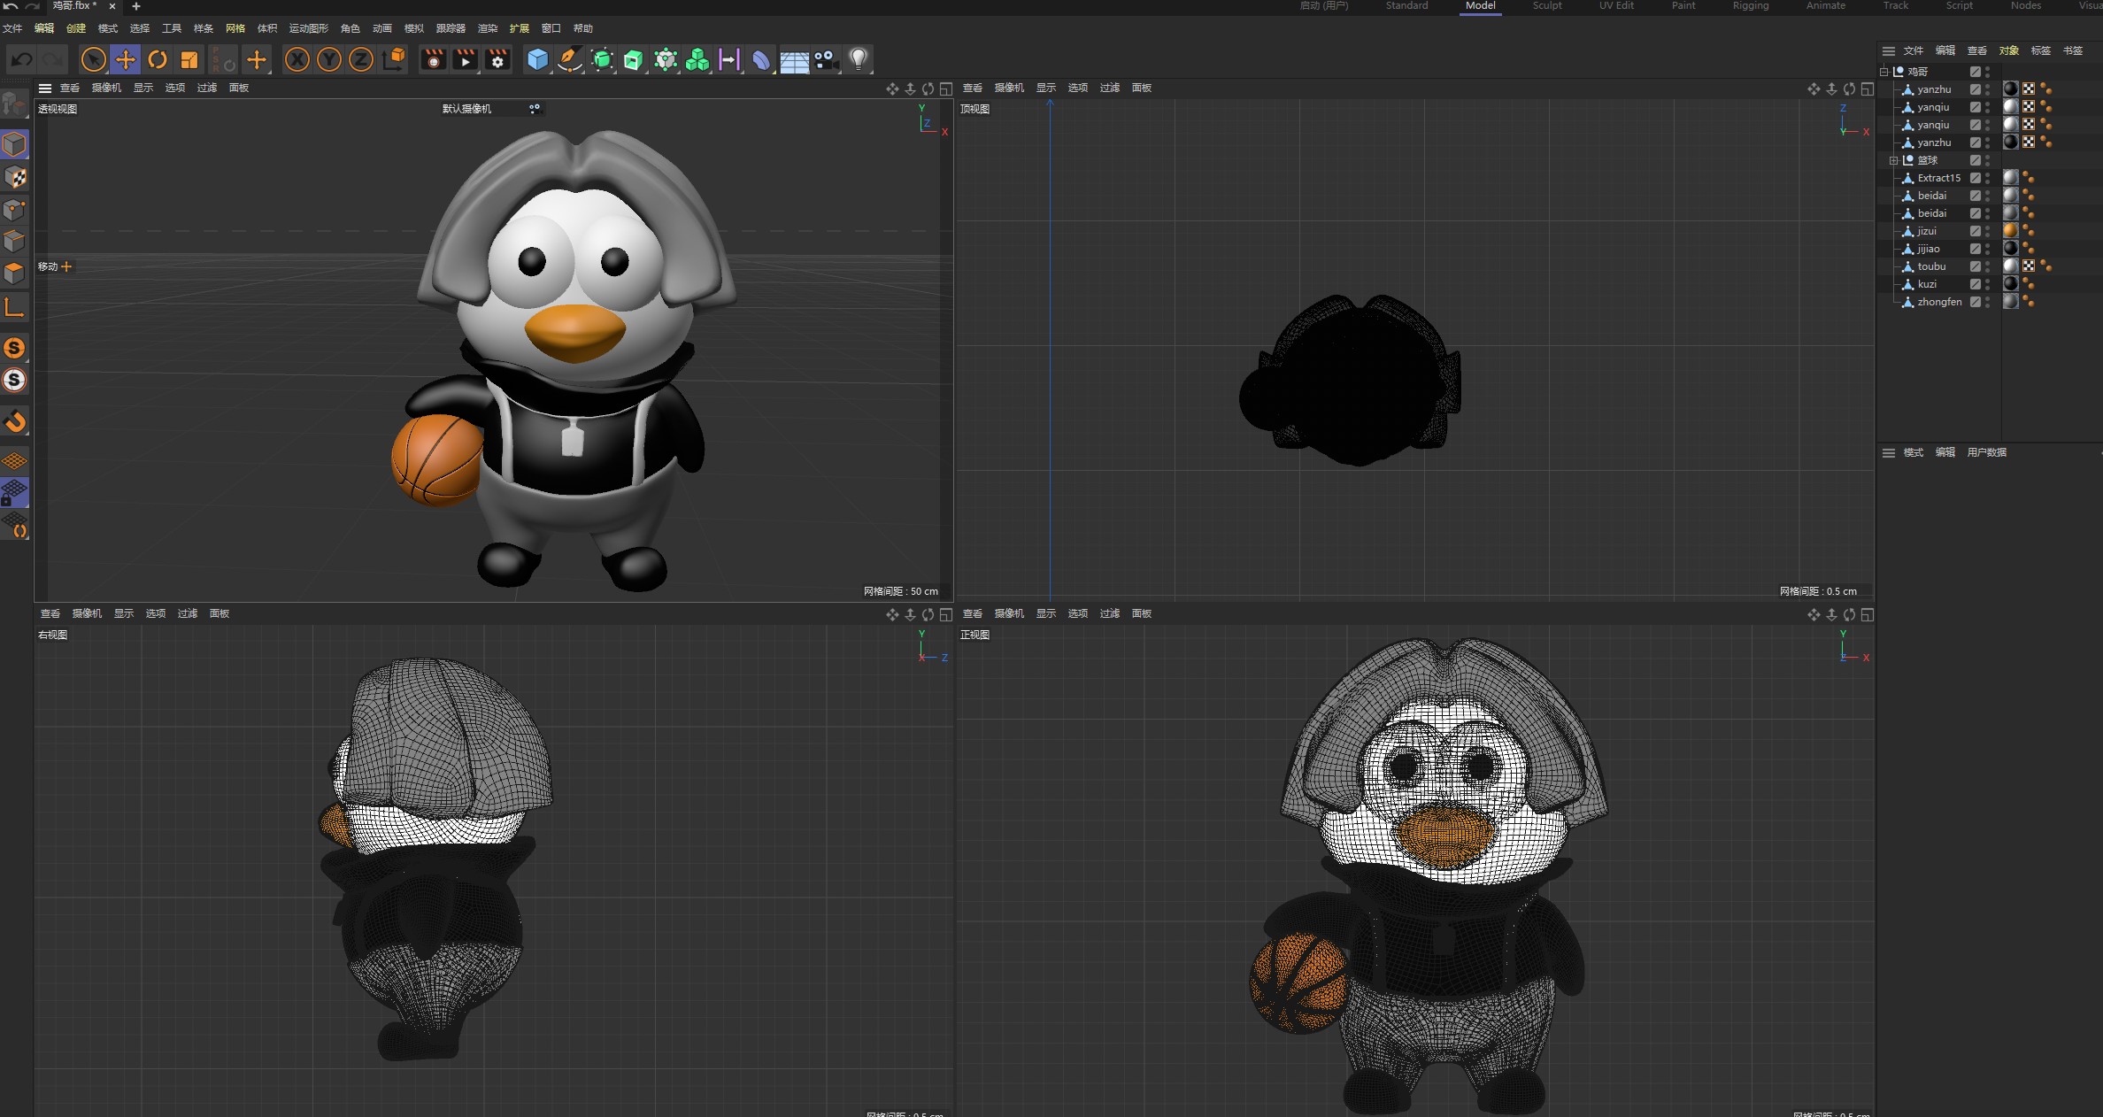
Task: Open the perspective viewport hamburger menu
Action: 45,88
